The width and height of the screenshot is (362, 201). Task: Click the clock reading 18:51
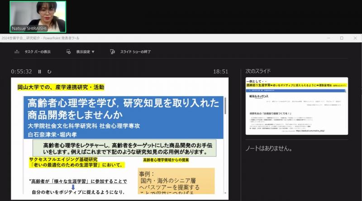[220, 71]
